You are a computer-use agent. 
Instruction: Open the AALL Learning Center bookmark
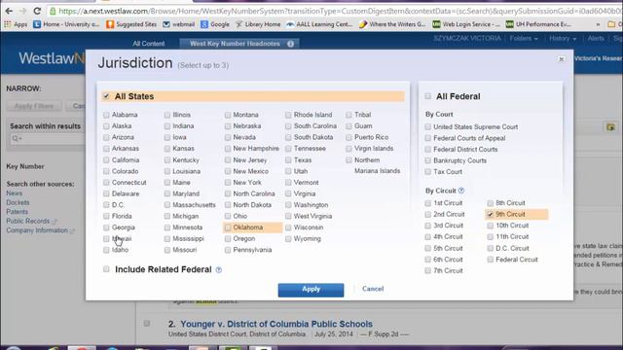[x=319, y=24]
